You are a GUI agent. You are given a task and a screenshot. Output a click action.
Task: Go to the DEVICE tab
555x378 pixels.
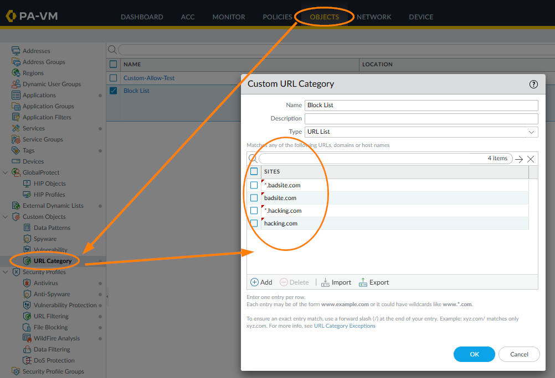pyautogui.click(x=421, y=17)
